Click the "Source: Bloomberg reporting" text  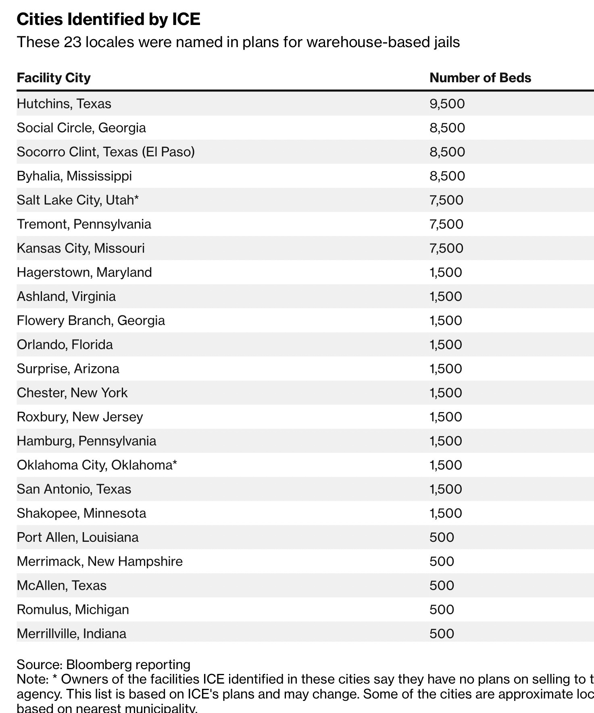[x=103, y=664]
